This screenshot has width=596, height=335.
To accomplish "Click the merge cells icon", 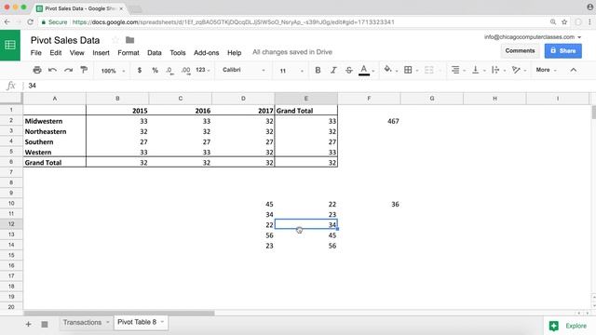I will click(428, 70).
